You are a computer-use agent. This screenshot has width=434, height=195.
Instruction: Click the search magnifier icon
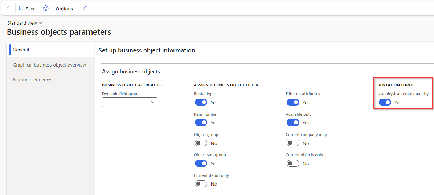tap(85, 9)
